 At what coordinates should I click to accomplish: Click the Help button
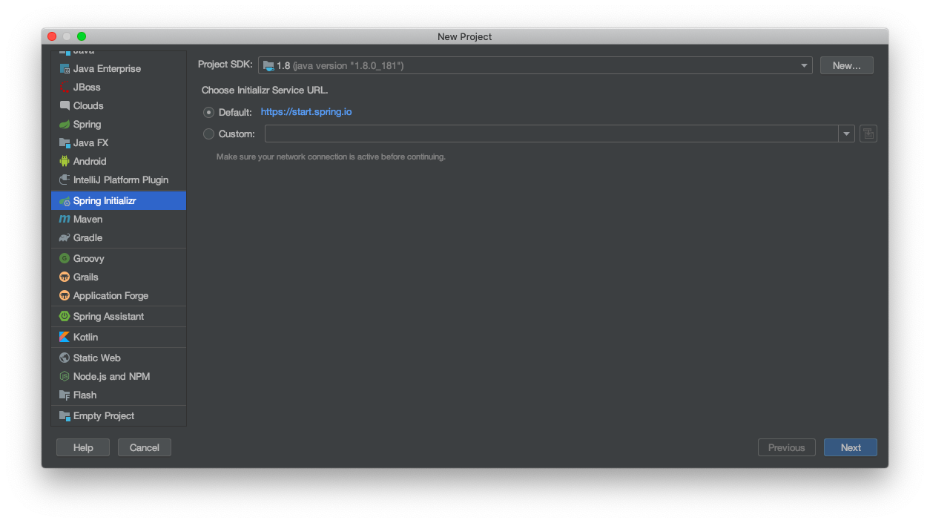(83, 448)
